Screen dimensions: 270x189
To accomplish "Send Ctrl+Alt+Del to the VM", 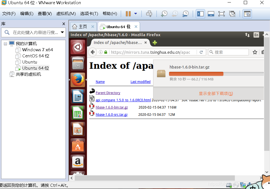I will point(149,14).
